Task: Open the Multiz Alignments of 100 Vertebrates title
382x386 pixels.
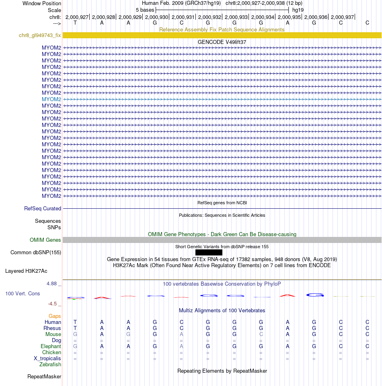Action: [222, 310]
